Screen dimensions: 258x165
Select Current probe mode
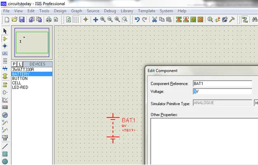click(x=5, y=130)
